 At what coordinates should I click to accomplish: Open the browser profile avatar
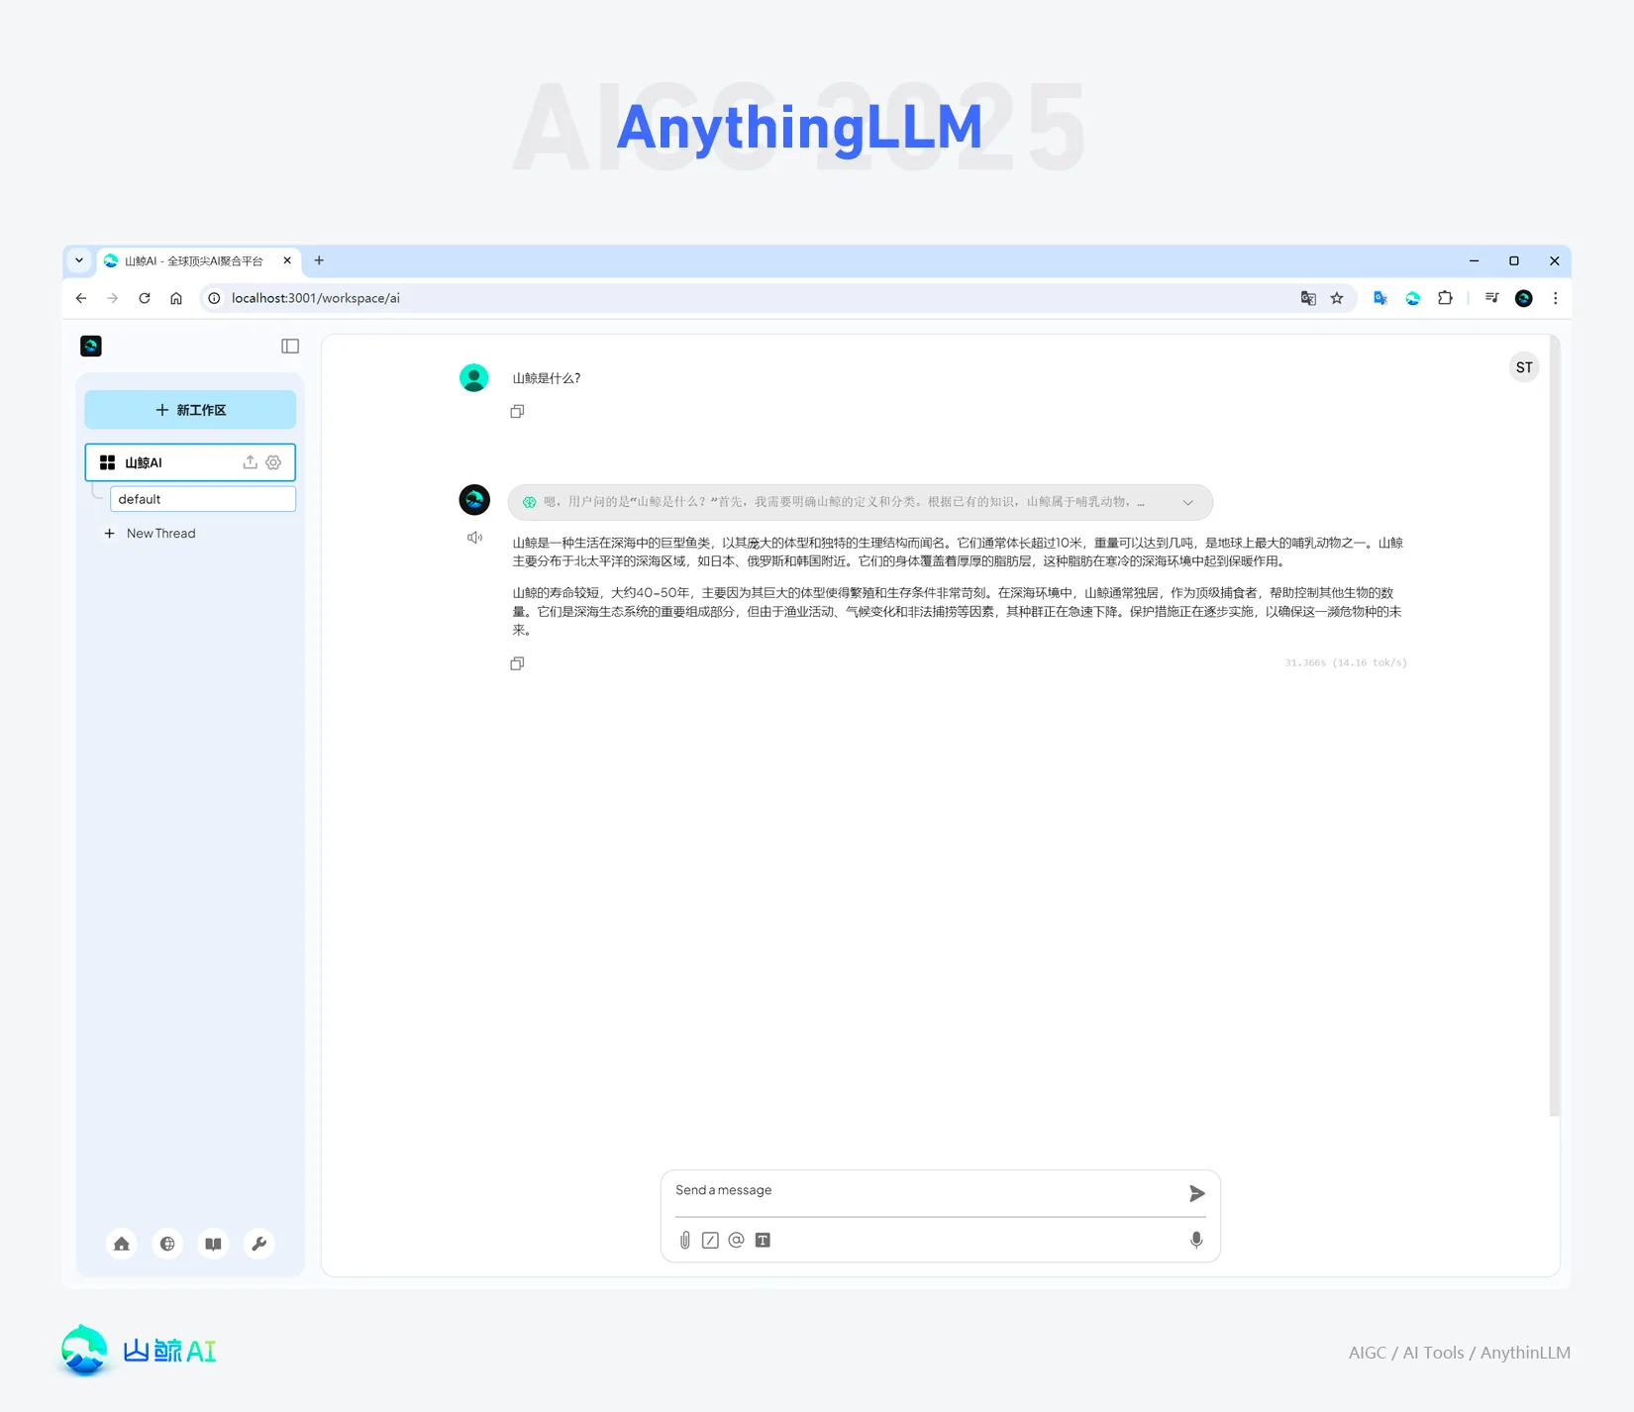[1524, 298]
